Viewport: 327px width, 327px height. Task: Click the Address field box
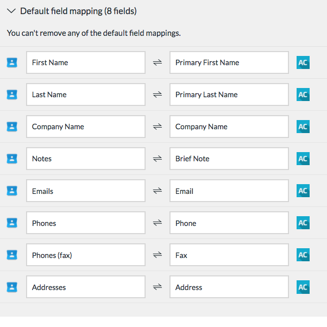tap(229, 287)
